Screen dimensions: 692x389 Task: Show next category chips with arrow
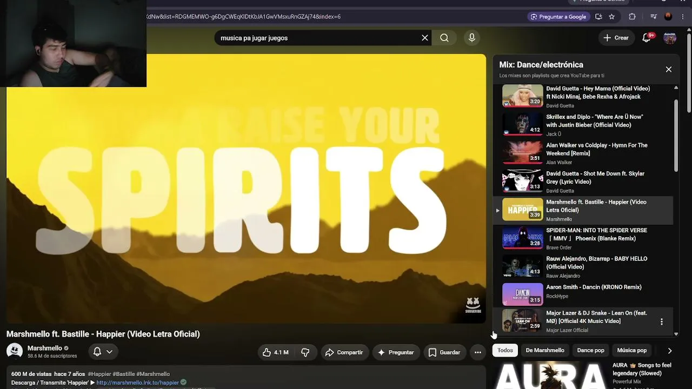click(x=670, y=351)
